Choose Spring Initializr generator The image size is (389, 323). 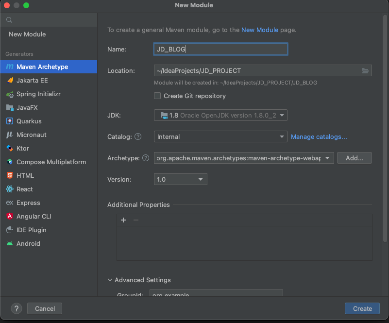tap(49, 94)
